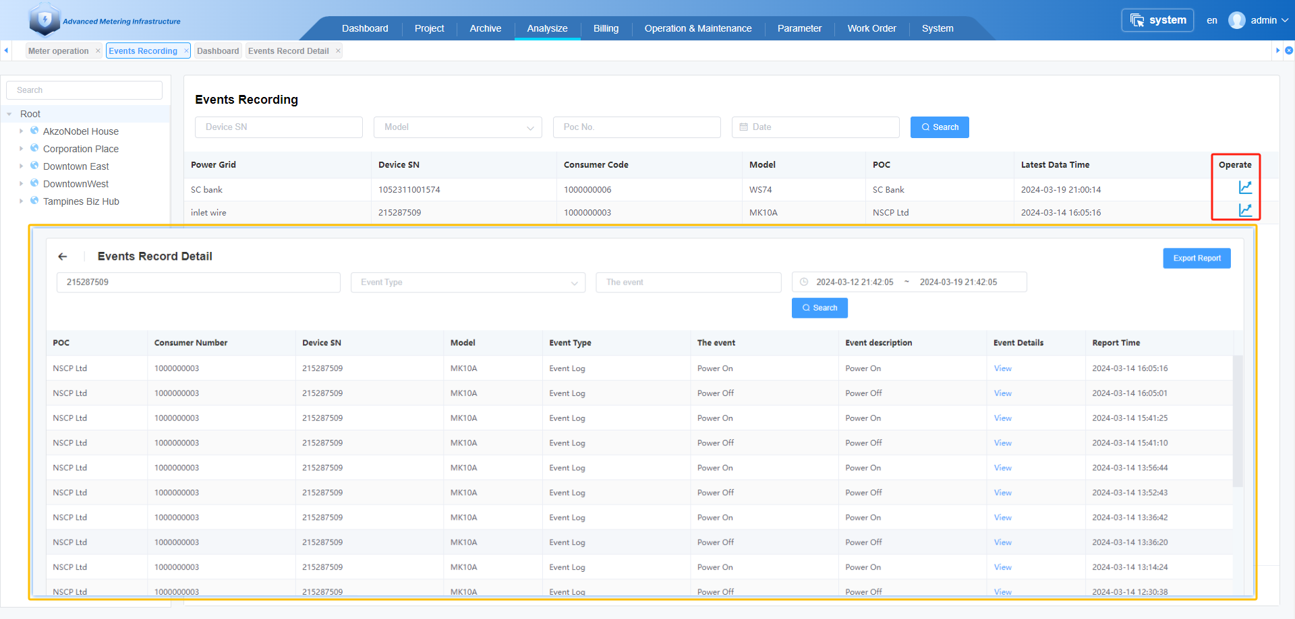Click the calendar icon in Date field
The height and width of the screenshot is (619, 1295).
coord(743,127)
